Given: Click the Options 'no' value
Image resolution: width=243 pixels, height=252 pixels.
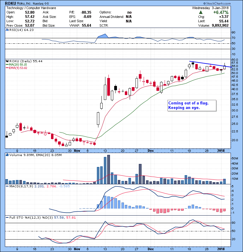Looking at the screenshot, I should [129, 12].
